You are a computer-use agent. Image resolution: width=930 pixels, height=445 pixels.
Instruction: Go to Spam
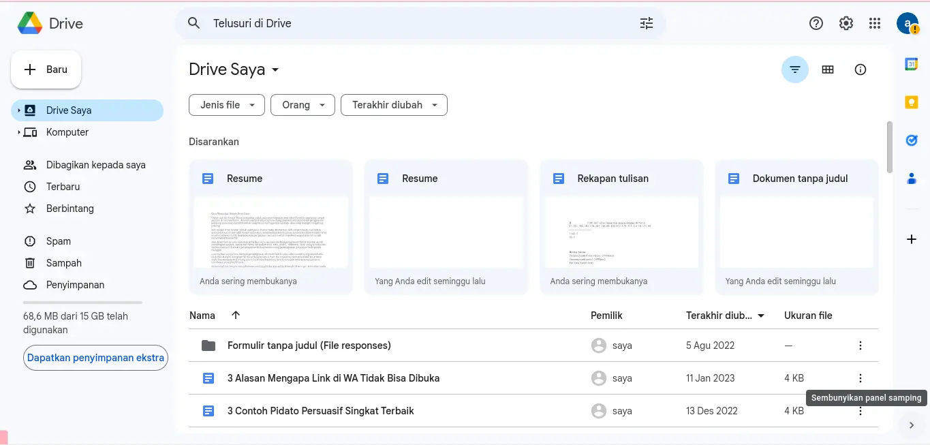(87, 241)
